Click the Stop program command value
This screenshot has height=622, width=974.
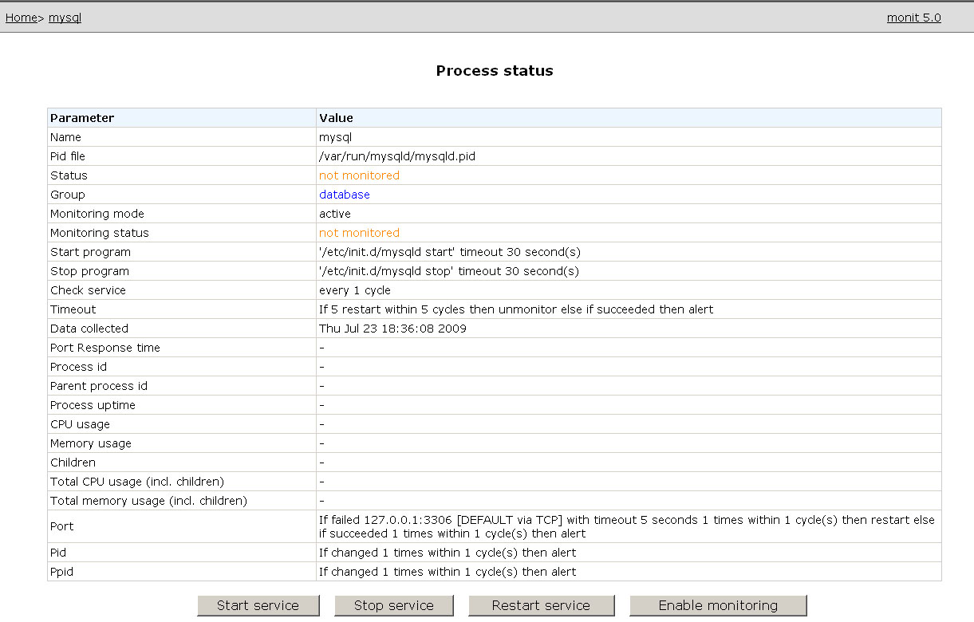448,271
